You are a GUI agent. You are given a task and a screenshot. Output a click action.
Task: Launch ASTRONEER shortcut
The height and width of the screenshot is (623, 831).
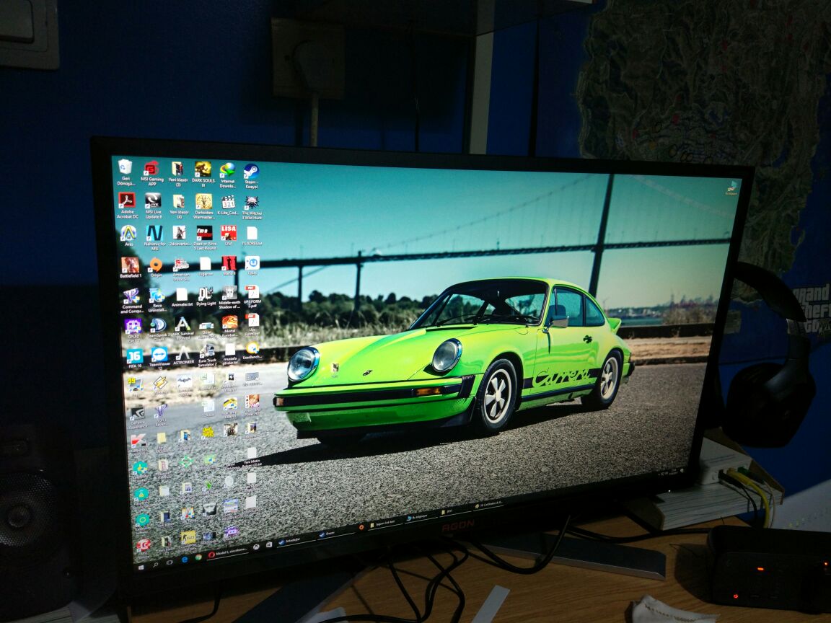coord(183,355)
